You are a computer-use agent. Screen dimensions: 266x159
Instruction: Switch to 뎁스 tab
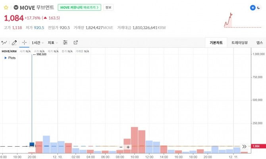pos(260,43)
